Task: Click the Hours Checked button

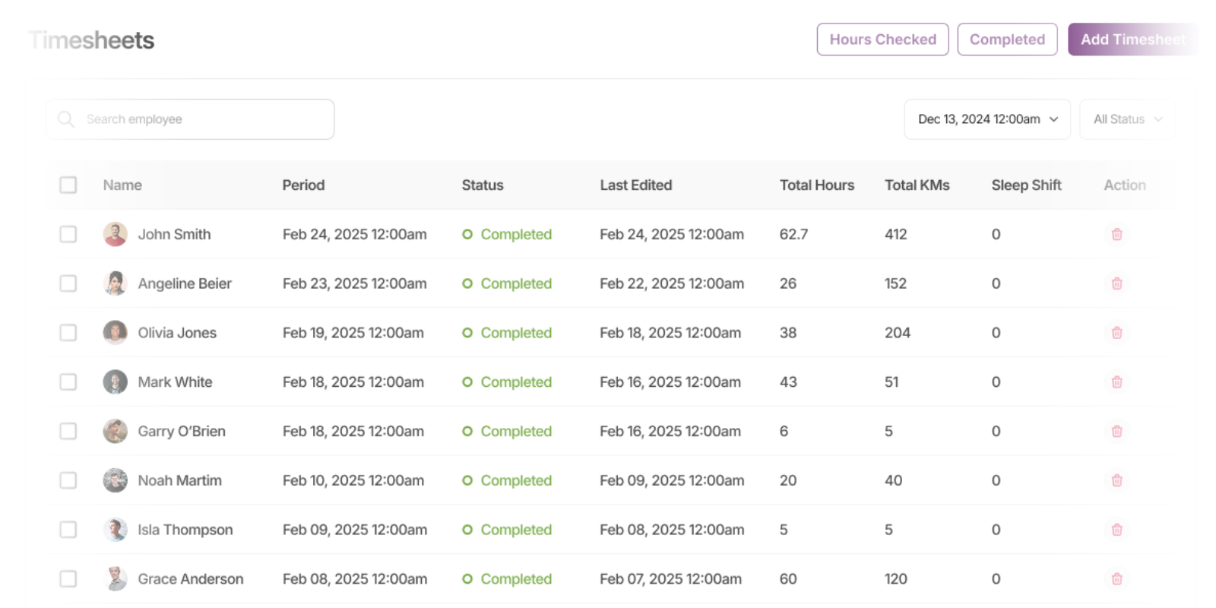Action: click(882, 40)
